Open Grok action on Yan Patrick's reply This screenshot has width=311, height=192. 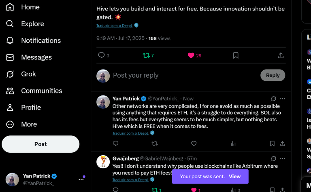[x=273, y=99]
